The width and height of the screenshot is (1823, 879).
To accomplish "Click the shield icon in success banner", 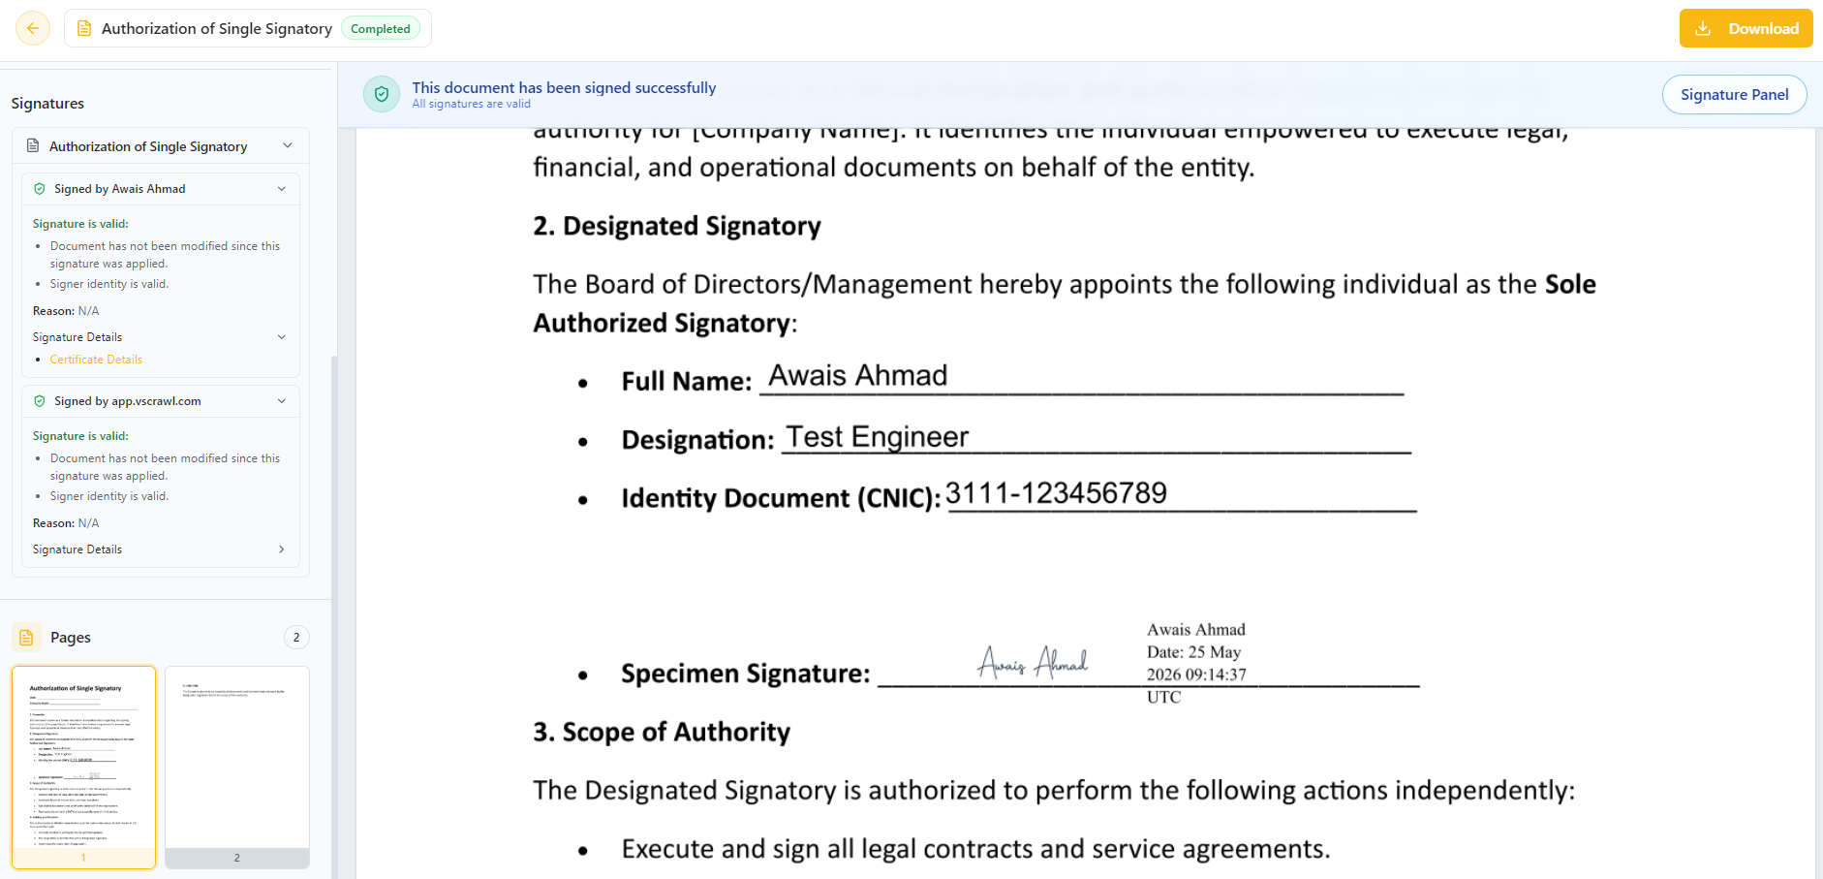I will [382, 94].
